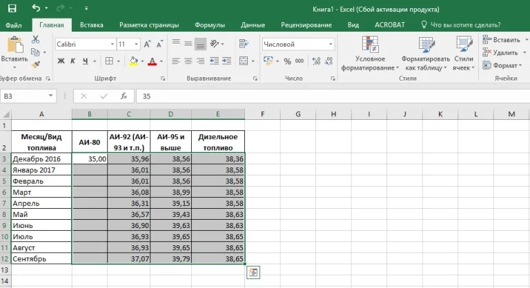Increase font size with large A icon
Viewport: 530px width, 288px height.
[147, 44]
